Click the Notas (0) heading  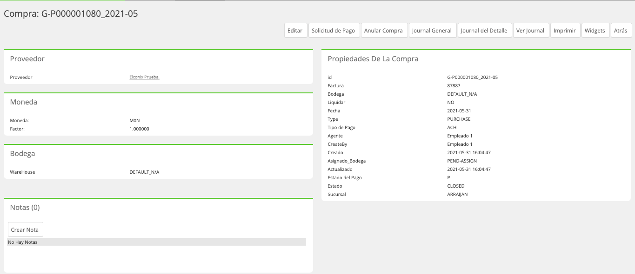coord(25,207)
